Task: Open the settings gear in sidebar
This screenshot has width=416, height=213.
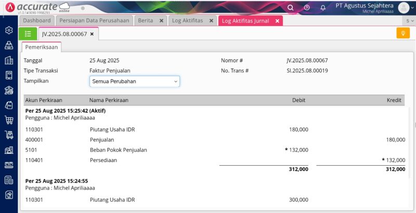Action: [x=9, y=30]
